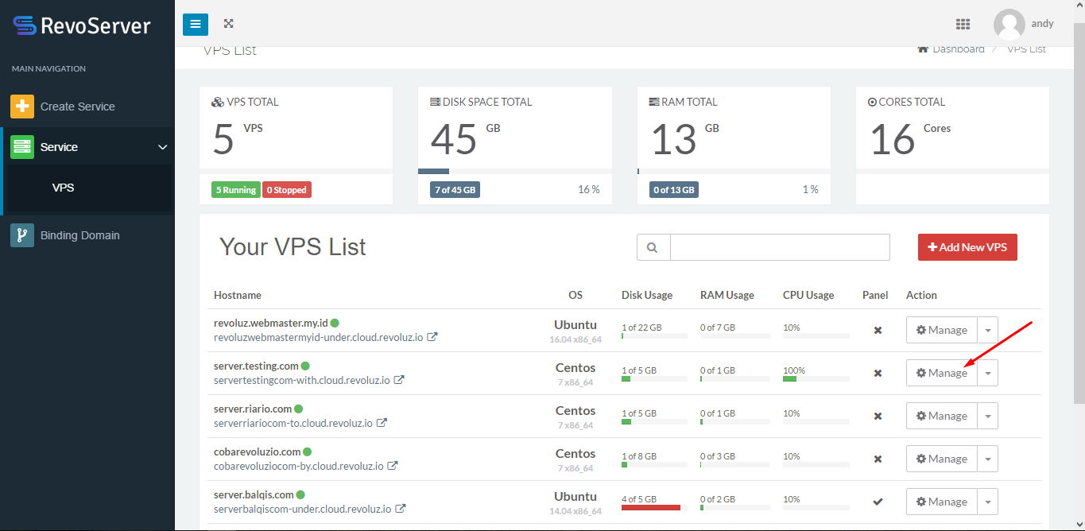Open revoluzwebmastermyid-under.cloud.revoluz.io link
The height and width of the screenshot is (531, 1085).
coord(319,337)
